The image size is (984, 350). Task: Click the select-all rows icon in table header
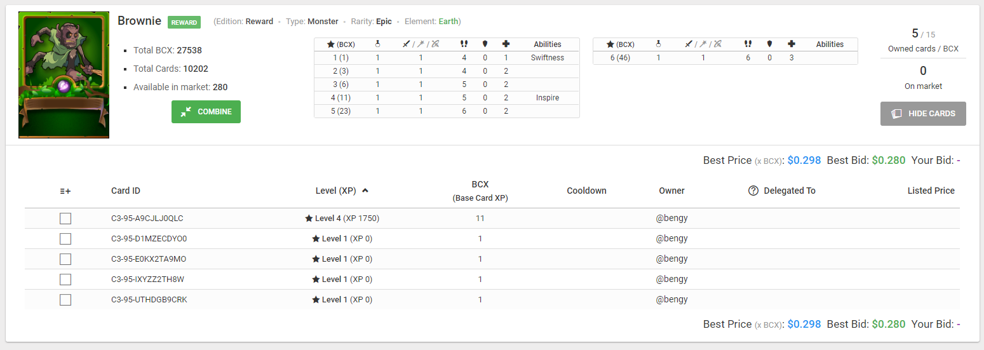pos(65,191)
